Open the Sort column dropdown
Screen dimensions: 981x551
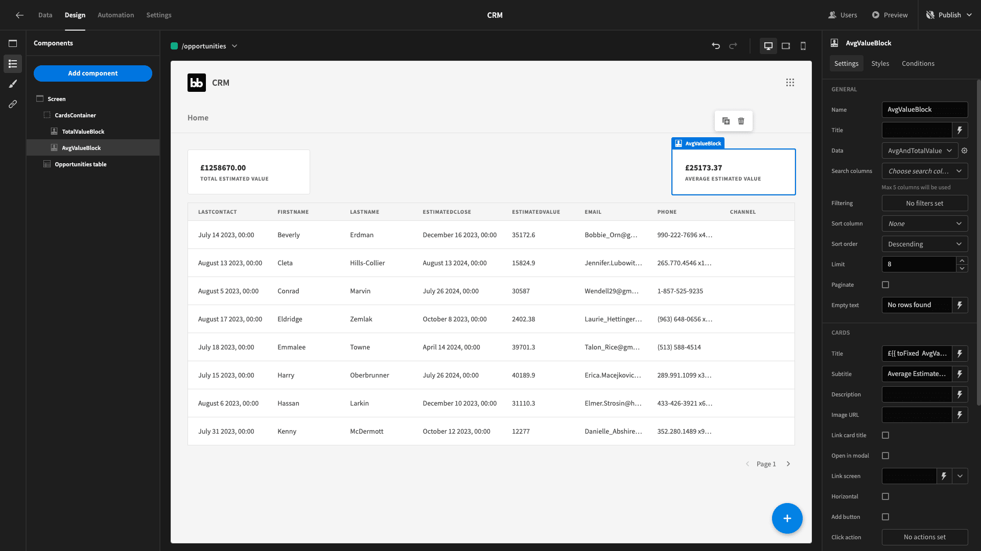tap(925, 223)
